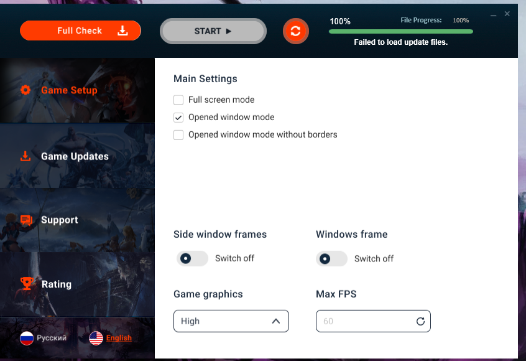Click the United States flag icon
526x361 pixels.
coord(96,338)
